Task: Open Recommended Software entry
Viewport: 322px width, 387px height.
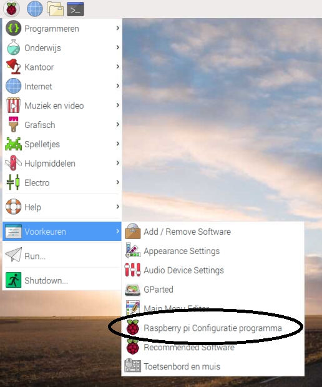Action: coord(213,347)
